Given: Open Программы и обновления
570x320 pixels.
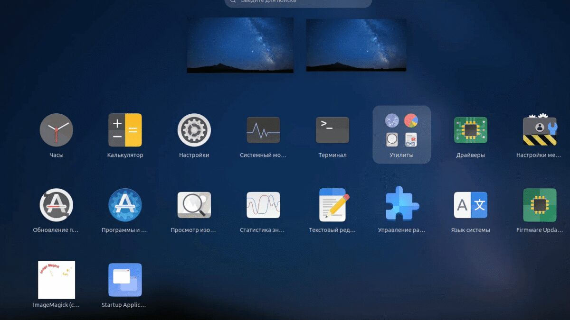Looking at the screenshot, I should tap(125, 205).
